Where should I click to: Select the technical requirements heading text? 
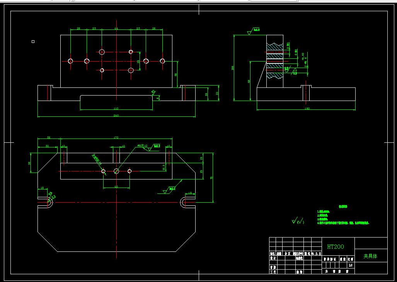[343, 207]
